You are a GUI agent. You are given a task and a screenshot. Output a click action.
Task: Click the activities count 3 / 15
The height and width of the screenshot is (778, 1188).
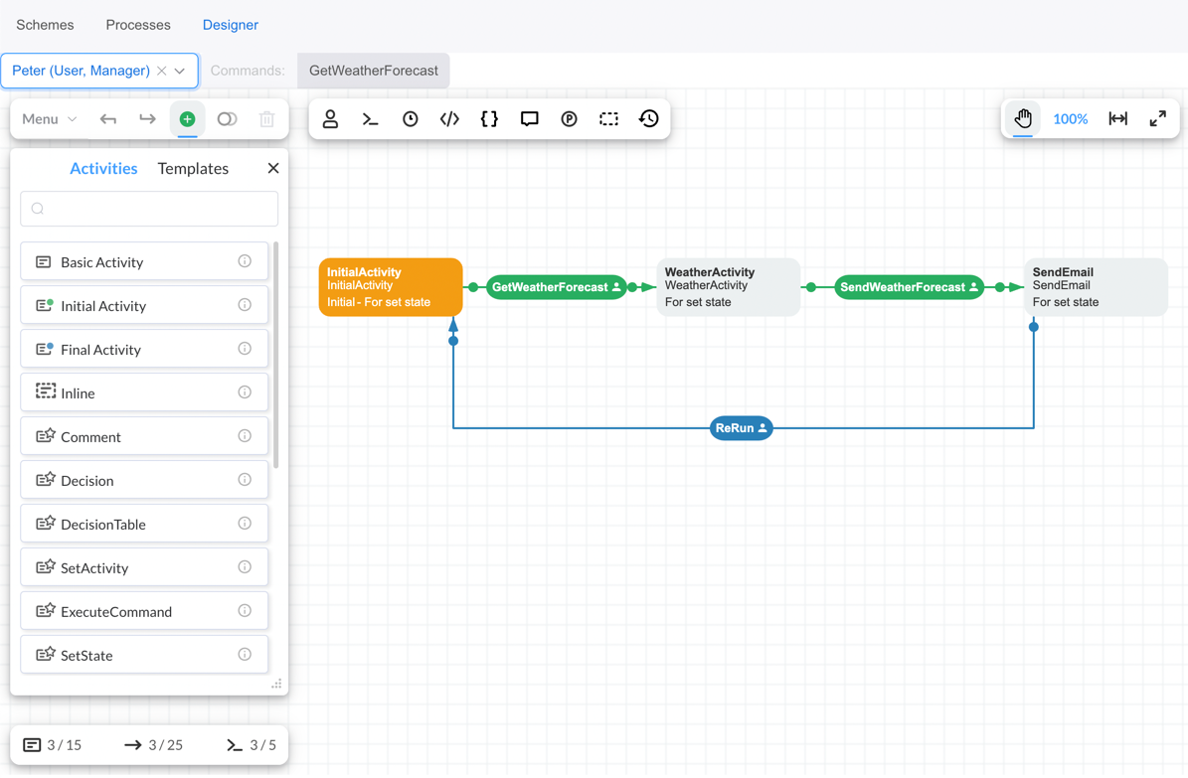(x=53, y=745)
